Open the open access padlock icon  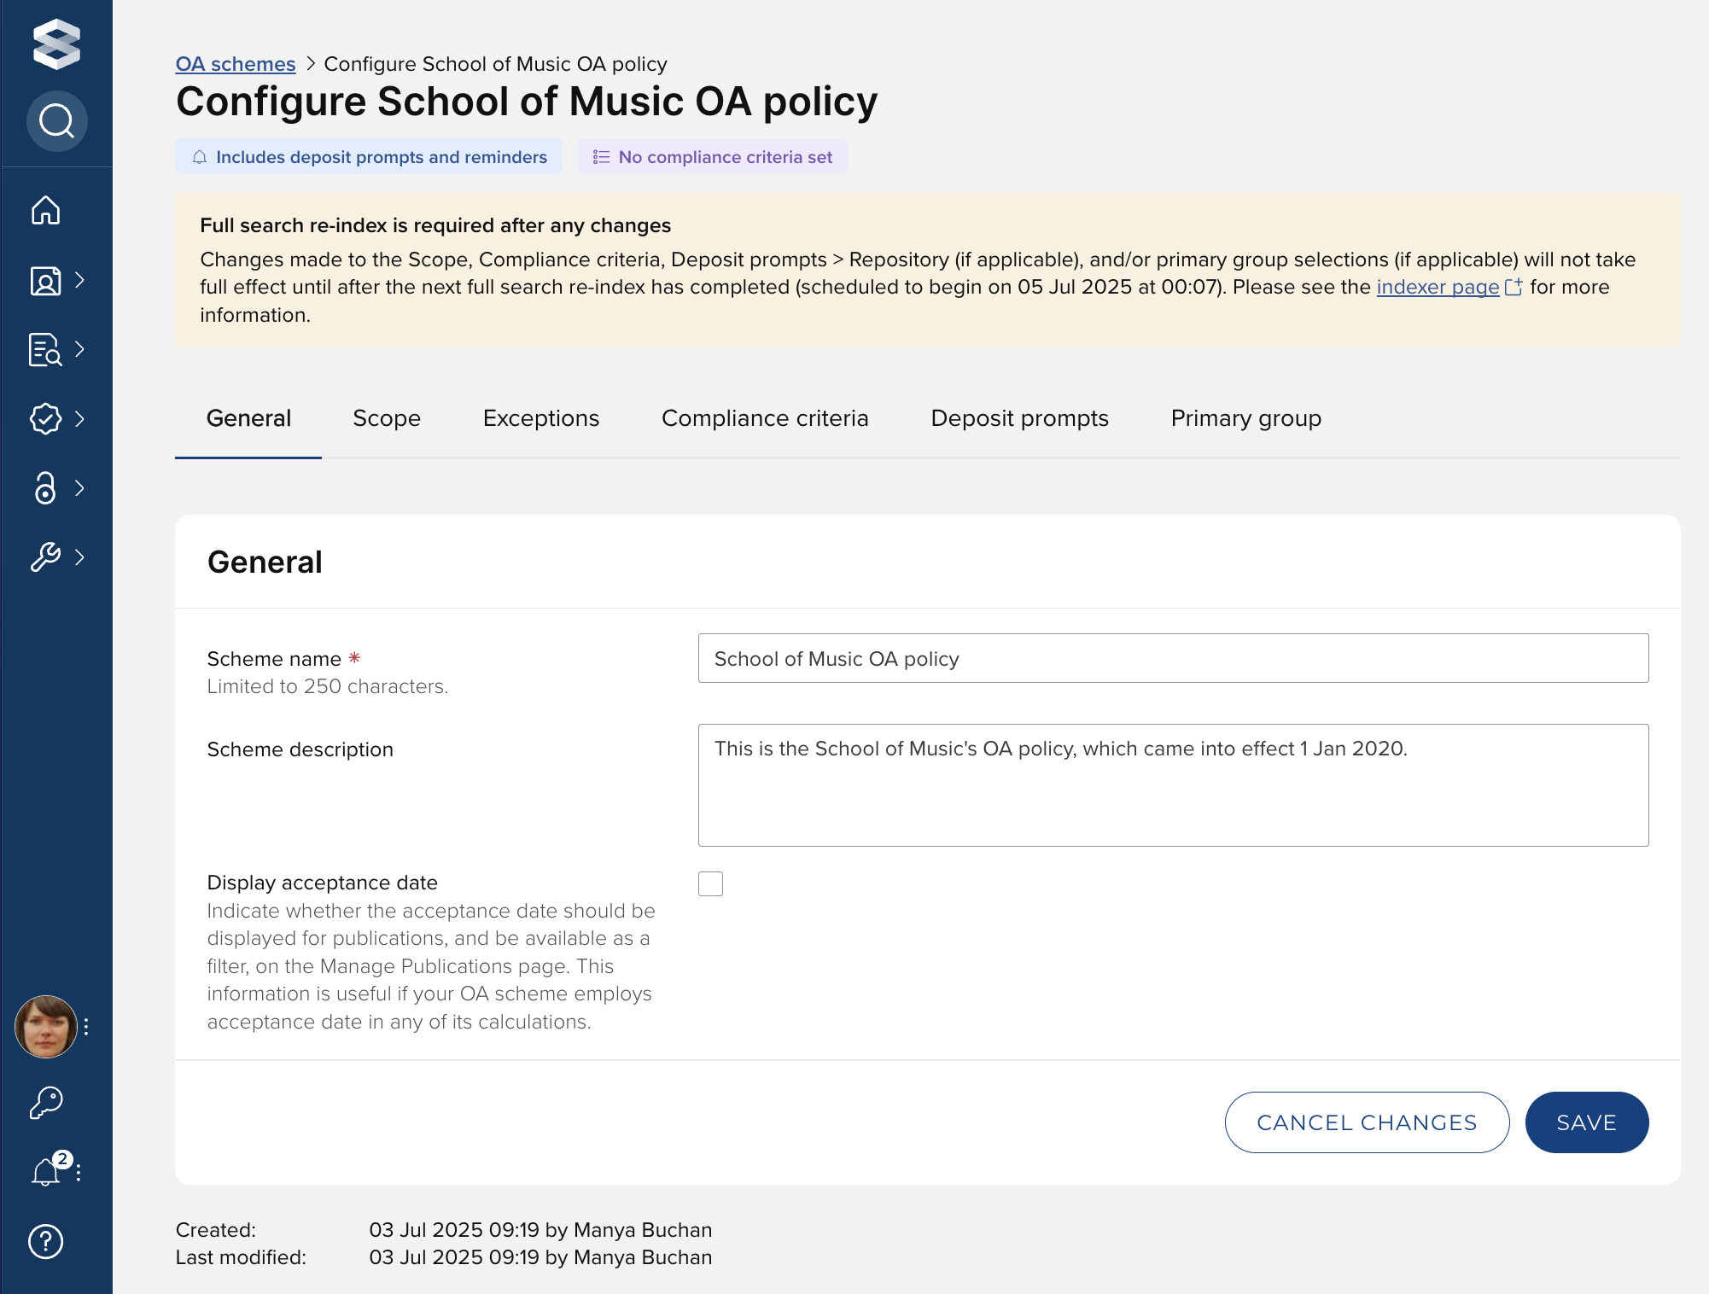click(x=45, y=488)
